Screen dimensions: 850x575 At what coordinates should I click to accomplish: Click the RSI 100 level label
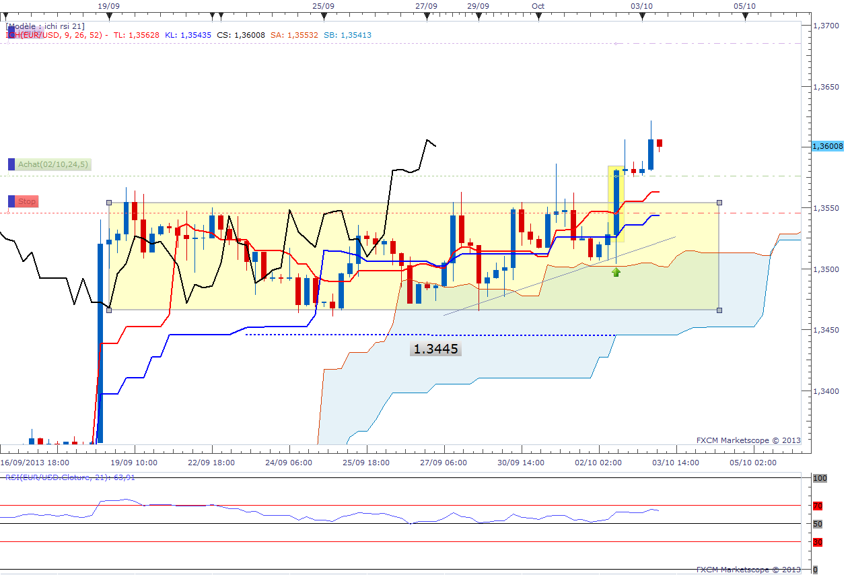click(820, 478)
